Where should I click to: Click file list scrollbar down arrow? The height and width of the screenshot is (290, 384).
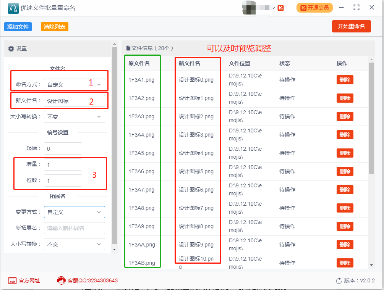click(371, 265)
